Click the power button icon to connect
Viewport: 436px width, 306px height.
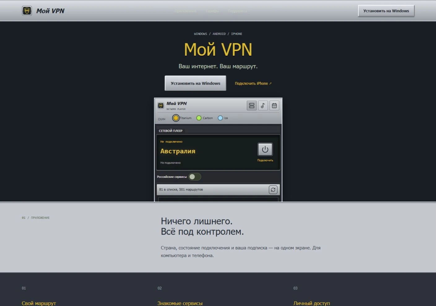click(x=265, y=150)
